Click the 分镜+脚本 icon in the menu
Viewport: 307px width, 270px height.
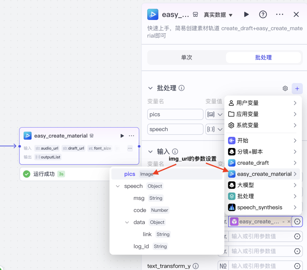(232, 152)
